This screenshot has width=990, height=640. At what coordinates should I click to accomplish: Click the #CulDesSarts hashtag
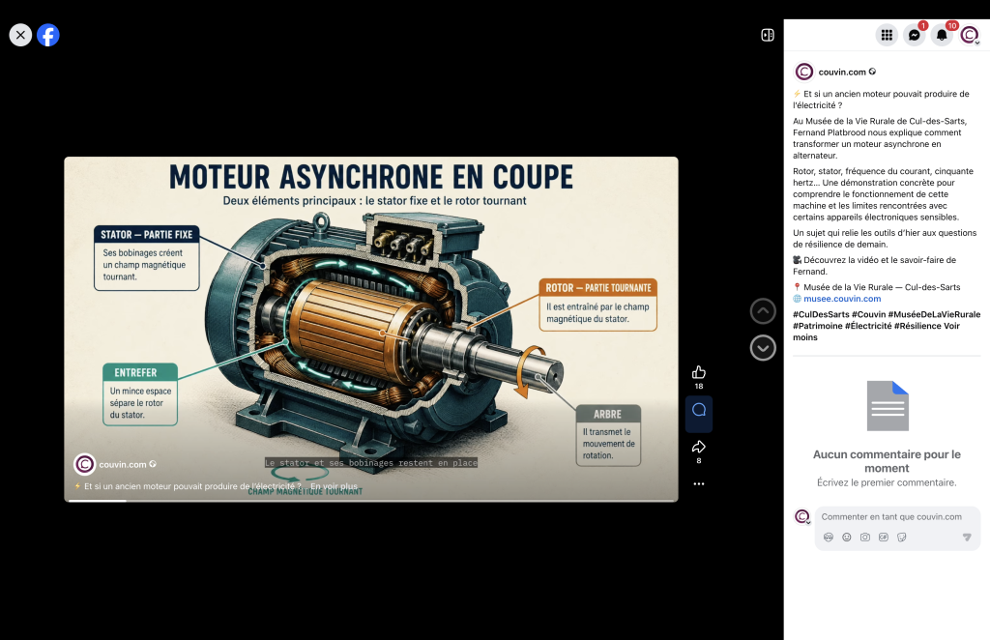[821, 314]
